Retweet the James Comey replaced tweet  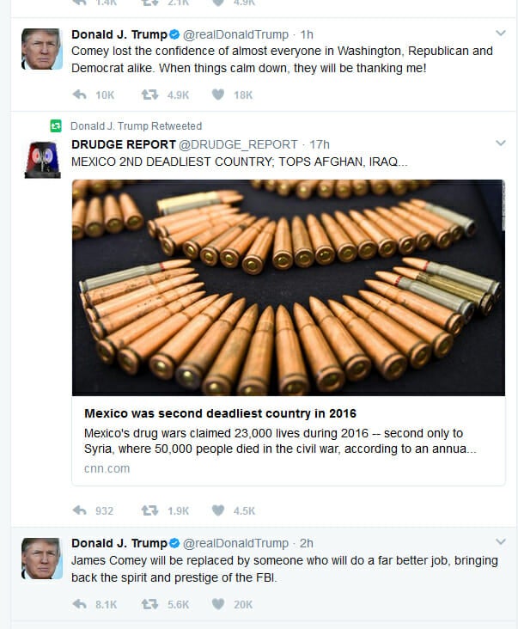pos(149,604)
